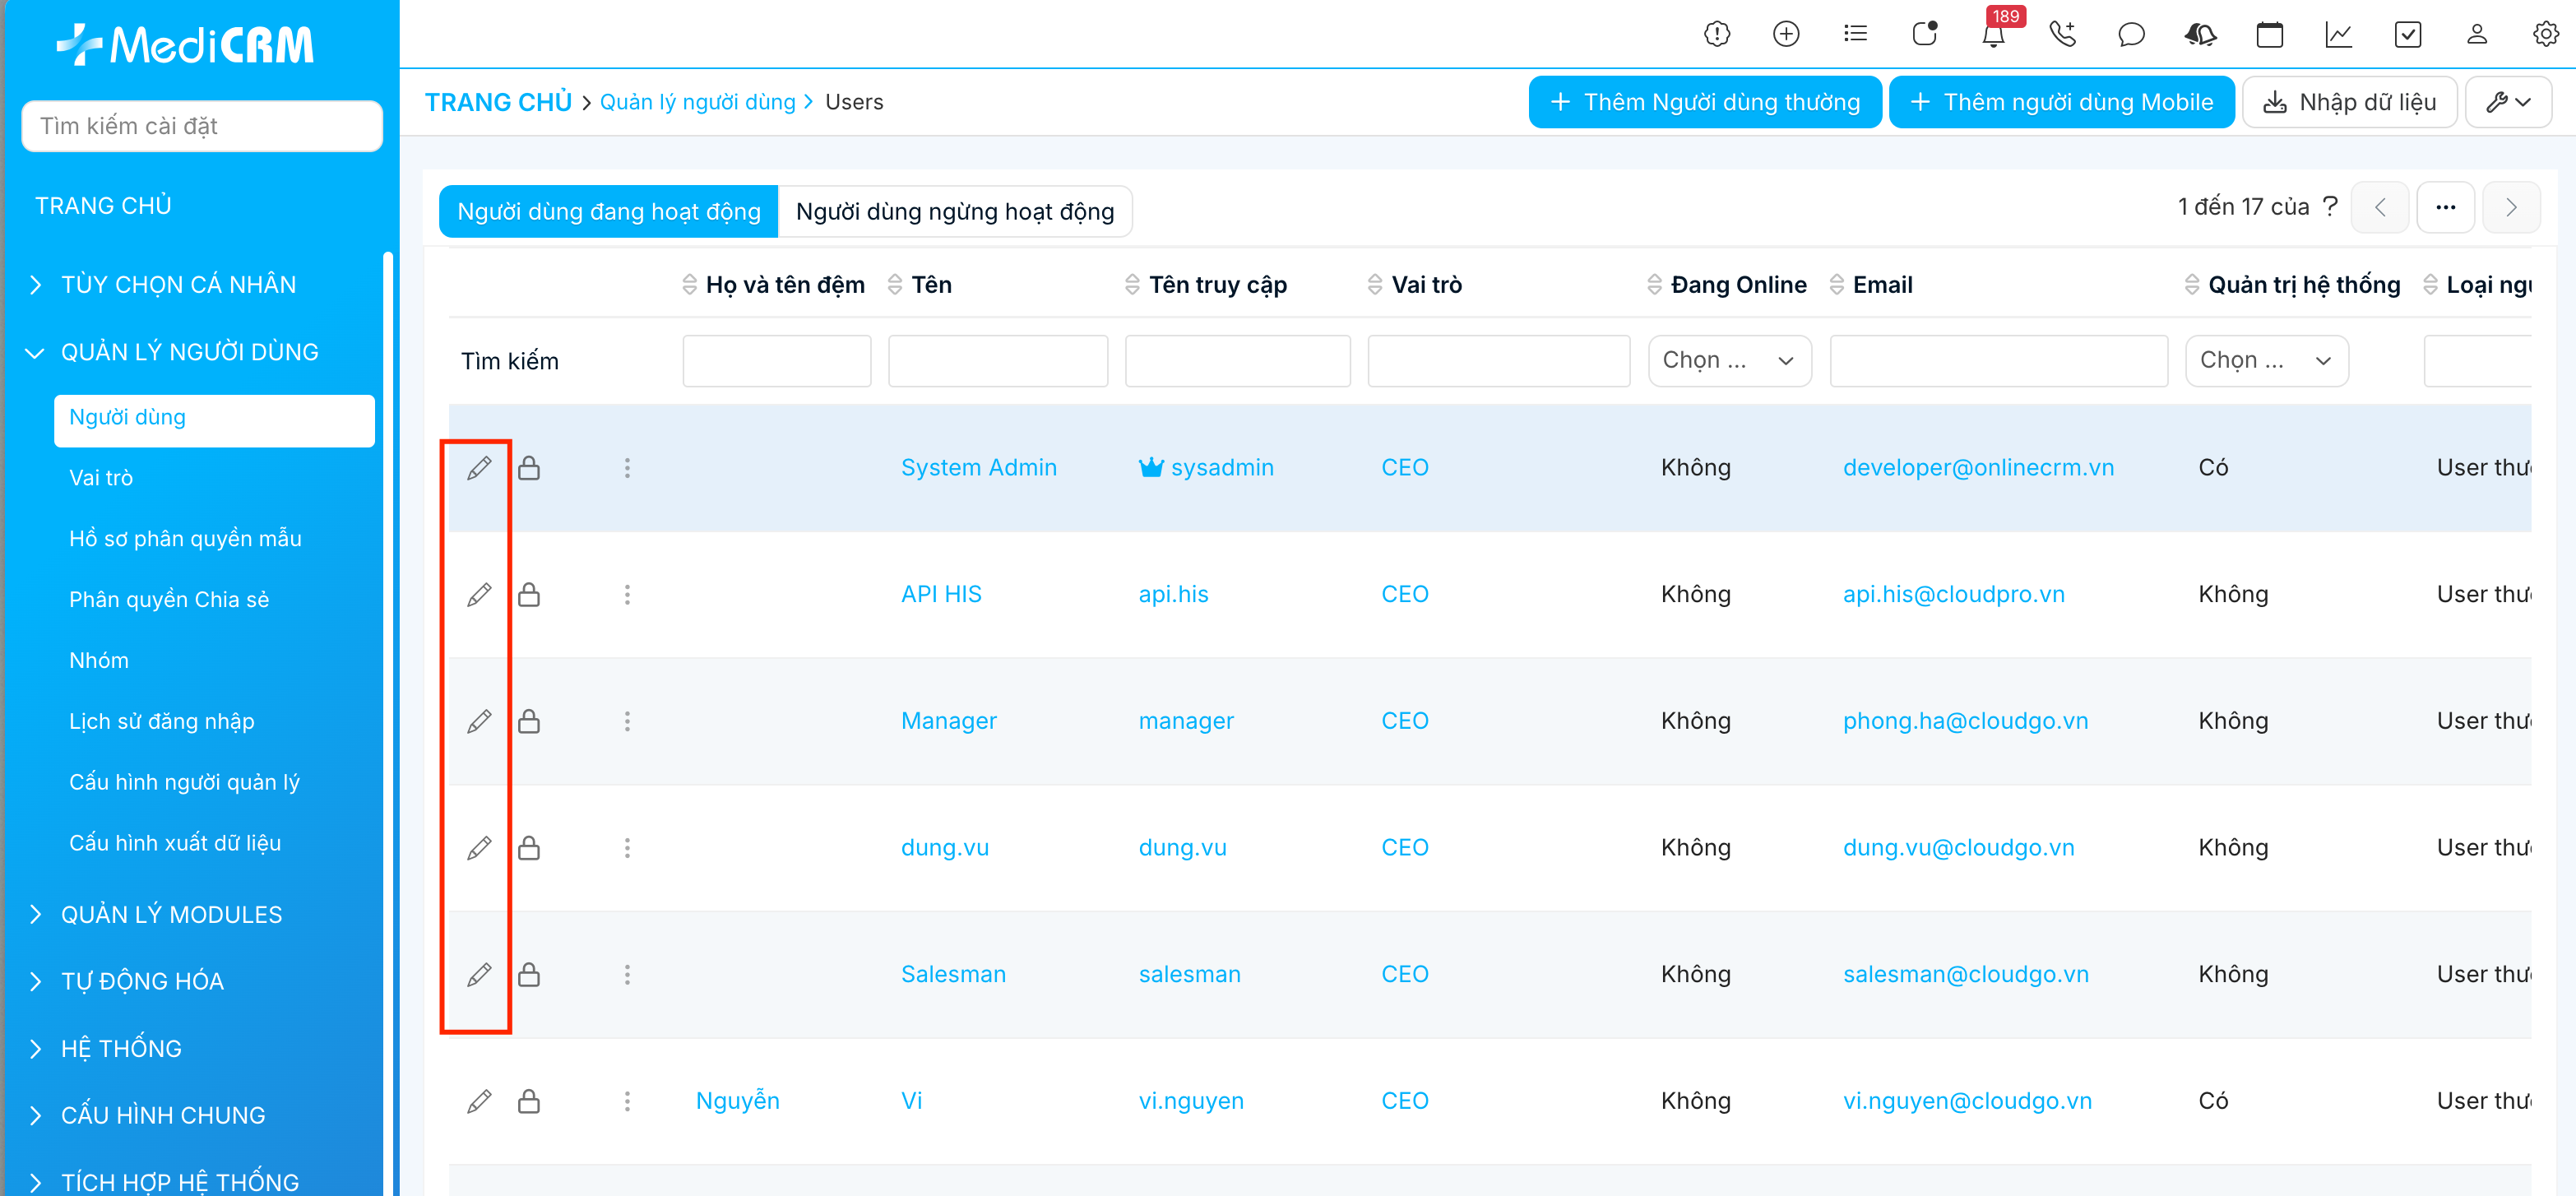Open the chat bubble icon
The height and width of the screenshot is (1196, 2576).
click(x=2131, y=35)
